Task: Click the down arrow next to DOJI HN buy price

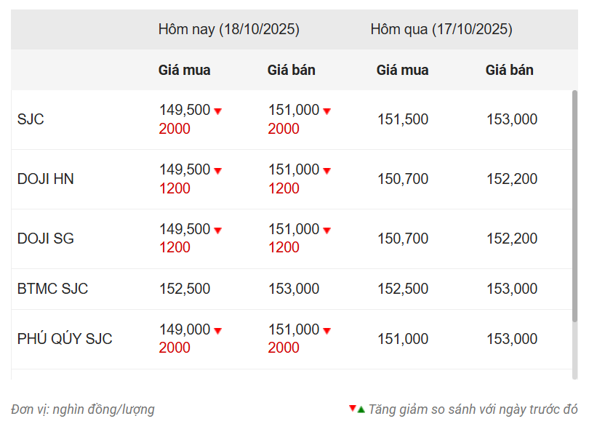Action: (x=217, y=171)
